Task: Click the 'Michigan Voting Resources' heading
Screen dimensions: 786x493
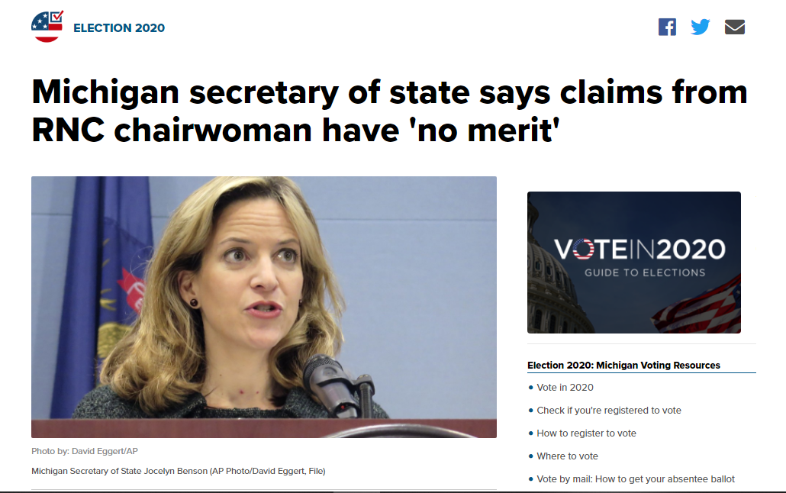Action: [x=623, y=365]
